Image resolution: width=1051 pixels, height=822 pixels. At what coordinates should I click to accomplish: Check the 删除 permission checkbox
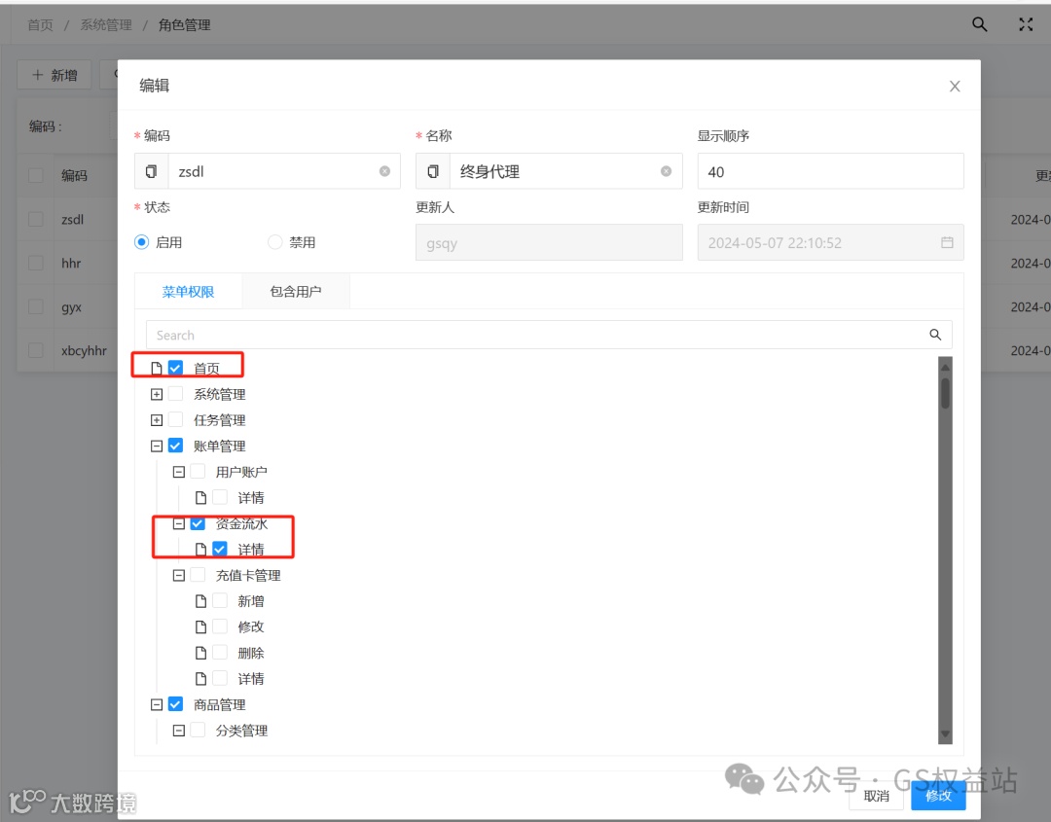coord(220,653)
